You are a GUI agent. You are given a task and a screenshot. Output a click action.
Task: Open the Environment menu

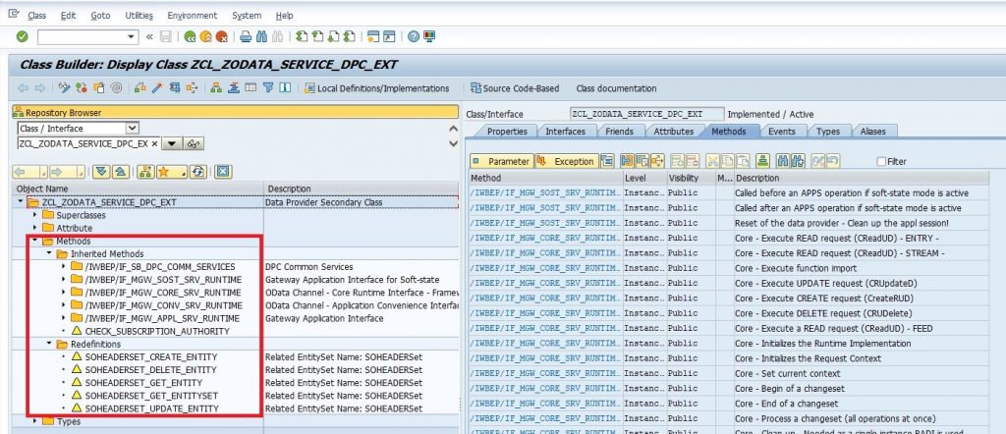point(192,16)
